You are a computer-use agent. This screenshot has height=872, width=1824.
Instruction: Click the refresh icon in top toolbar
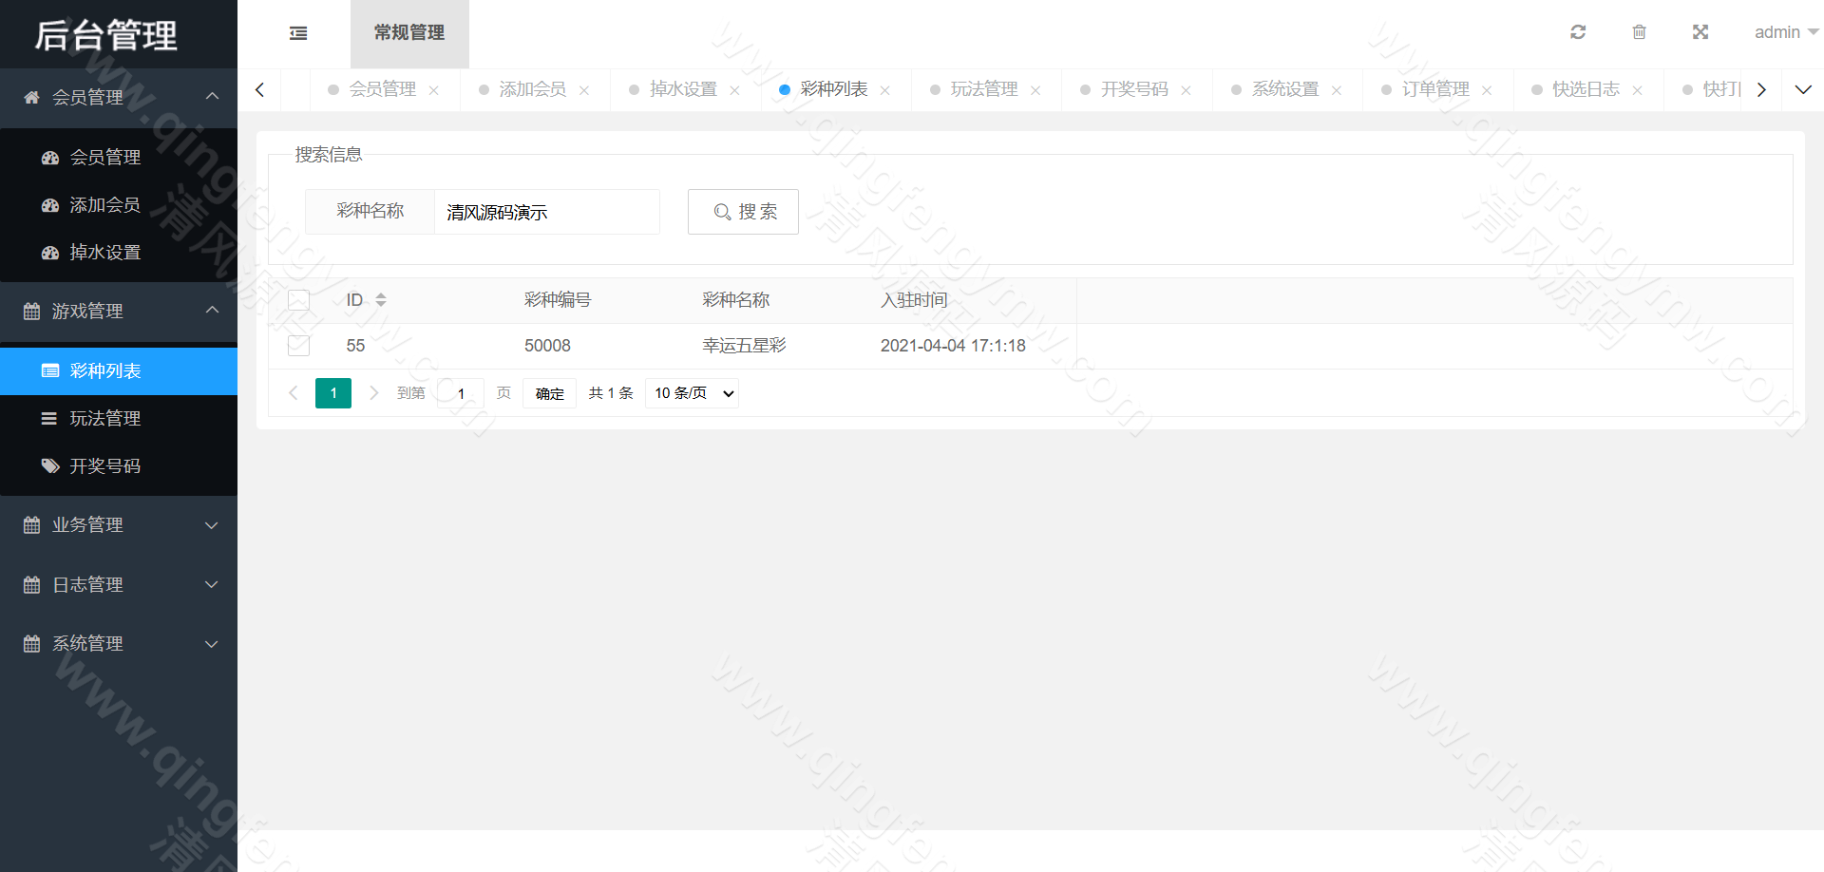pyautogui.click(x=1578, y=31)
